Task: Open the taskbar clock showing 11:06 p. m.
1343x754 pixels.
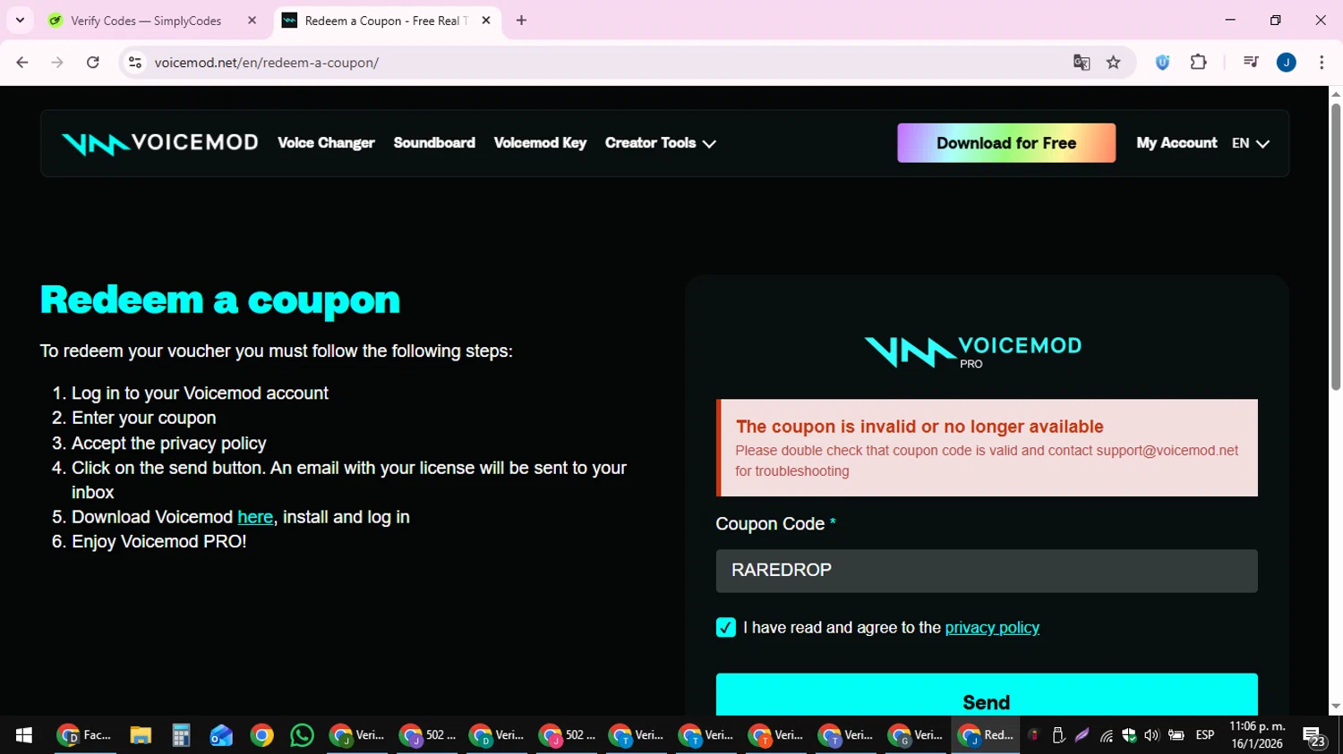Action: [x=1257, y=735]
